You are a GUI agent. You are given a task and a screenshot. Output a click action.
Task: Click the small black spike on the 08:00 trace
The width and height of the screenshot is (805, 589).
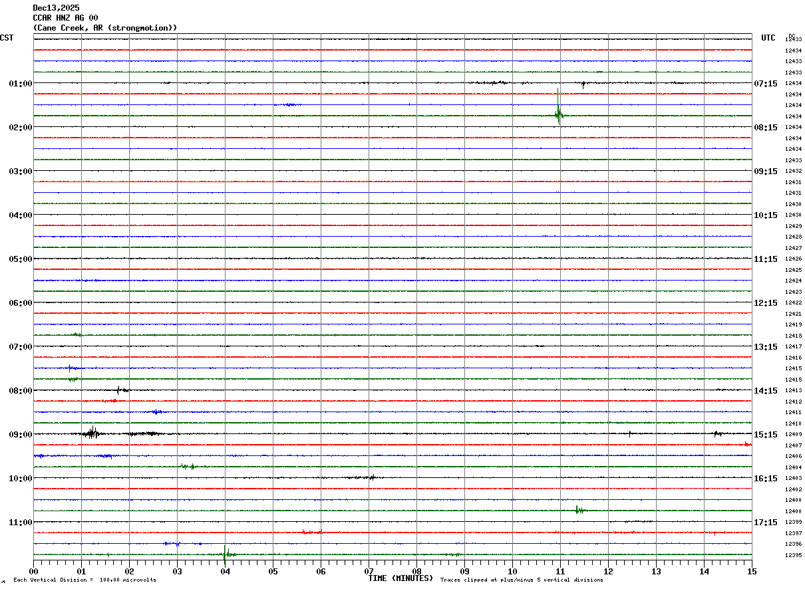[118, 390]
